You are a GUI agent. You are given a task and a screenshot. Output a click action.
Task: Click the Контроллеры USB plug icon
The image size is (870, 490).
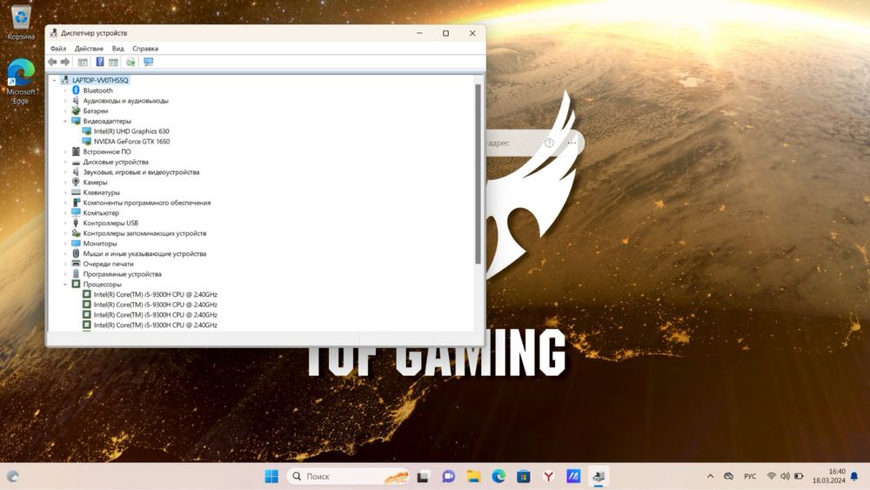click(x=76, y=223)
